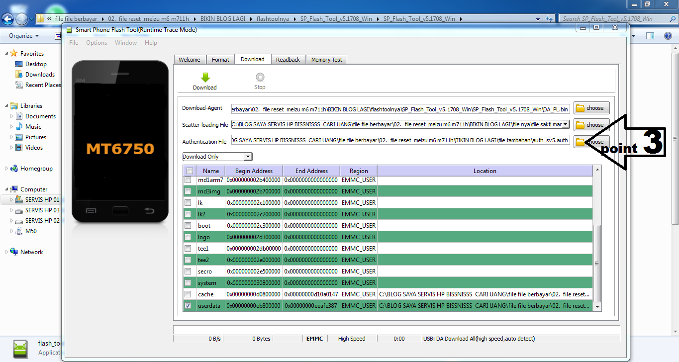
Task: Check the md1arm7 partition checkbox
Action: click(x=188, y=180)
